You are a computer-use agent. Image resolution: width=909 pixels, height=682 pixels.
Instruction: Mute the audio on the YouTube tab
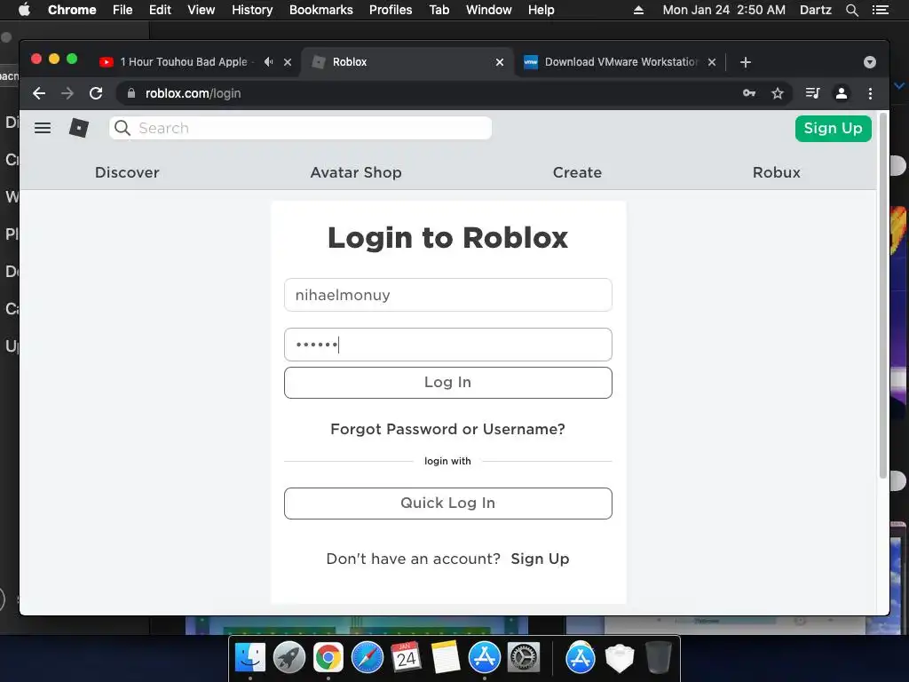(268, 62)
